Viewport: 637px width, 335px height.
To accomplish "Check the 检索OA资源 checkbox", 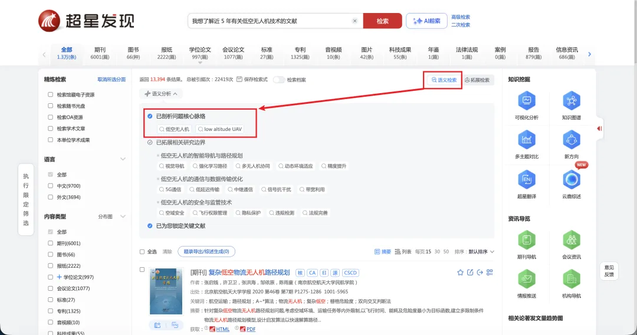I will coord(51,117).
